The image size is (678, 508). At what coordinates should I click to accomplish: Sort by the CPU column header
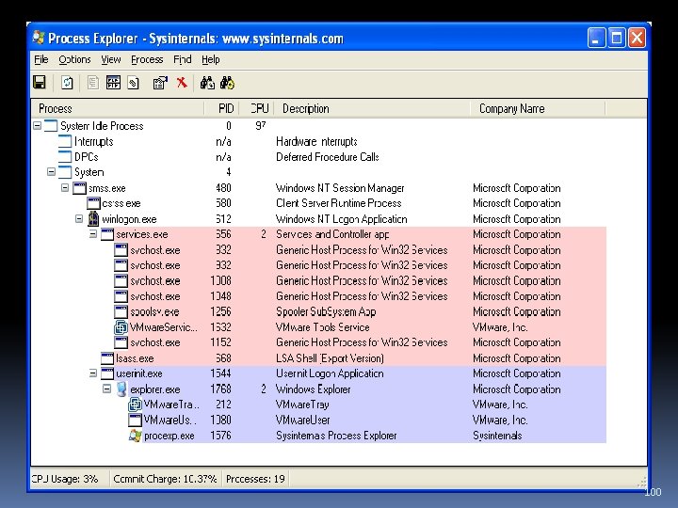(x=256, y=108)
